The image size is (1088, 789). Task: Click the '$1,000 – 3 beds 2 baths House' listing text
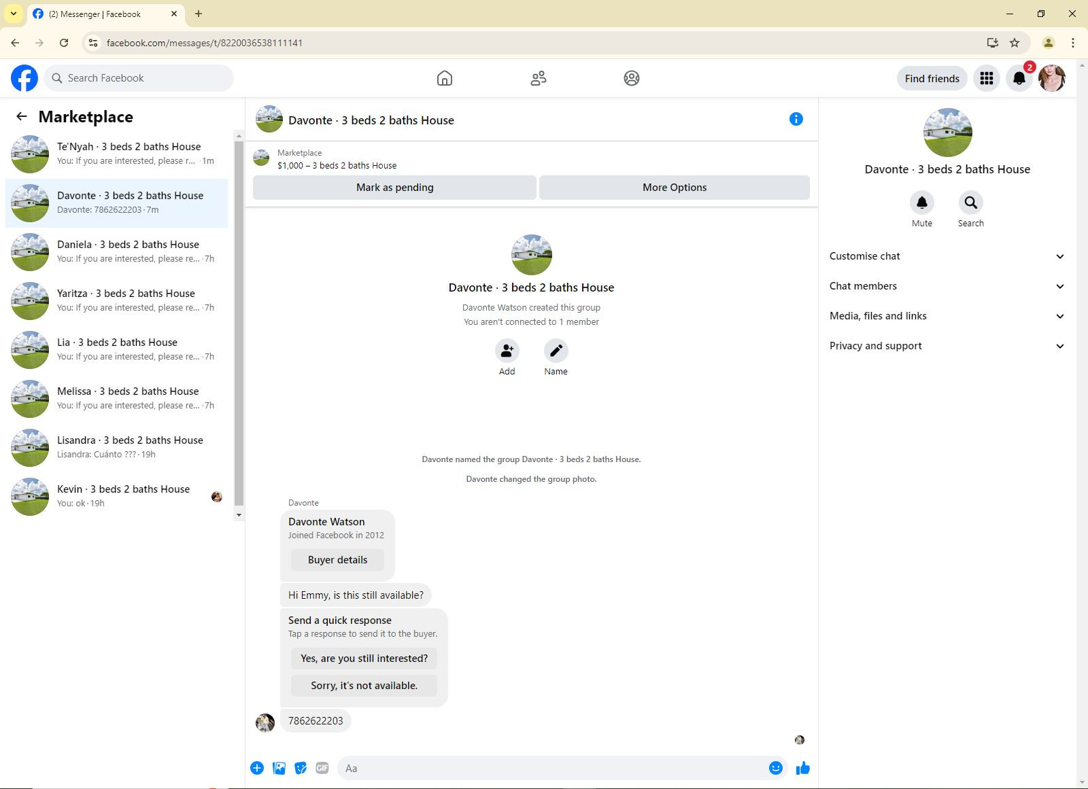(337, 165)
